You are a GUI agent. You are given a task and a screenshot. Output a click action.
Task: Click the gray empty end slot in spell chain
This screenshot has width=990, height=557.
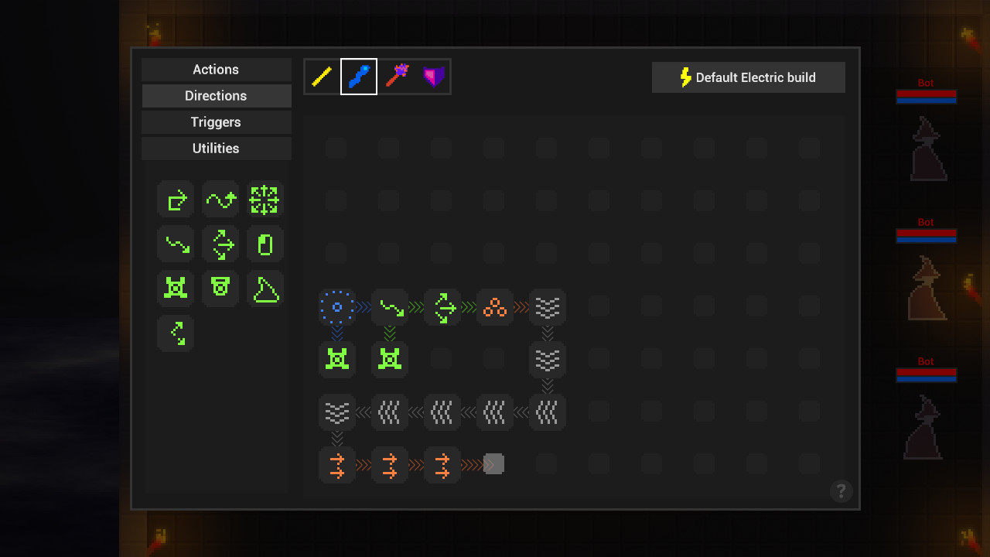click(494, 464)
